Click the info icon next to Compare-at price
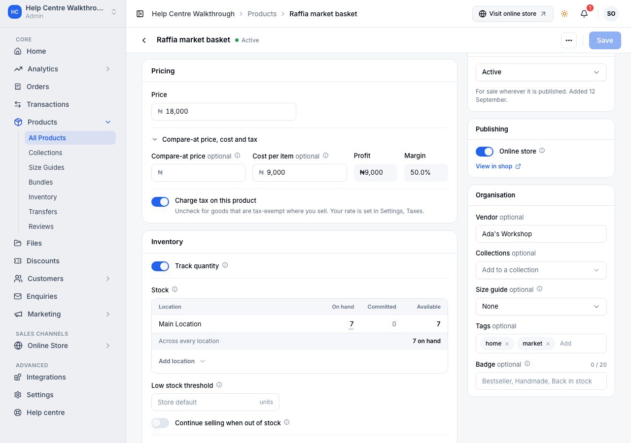 click(x=237, y=156)
